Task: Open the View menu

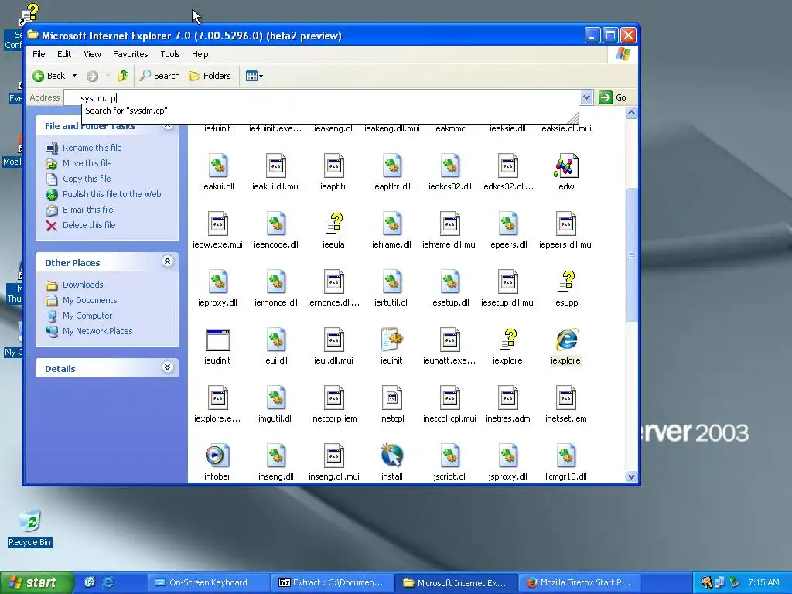Action: (93, 54)
